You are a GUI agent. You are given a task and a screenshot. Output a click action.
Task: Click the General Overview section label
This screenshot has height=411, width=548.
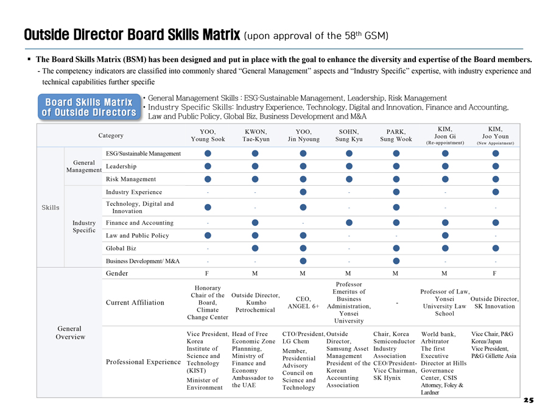pos(70,332)
